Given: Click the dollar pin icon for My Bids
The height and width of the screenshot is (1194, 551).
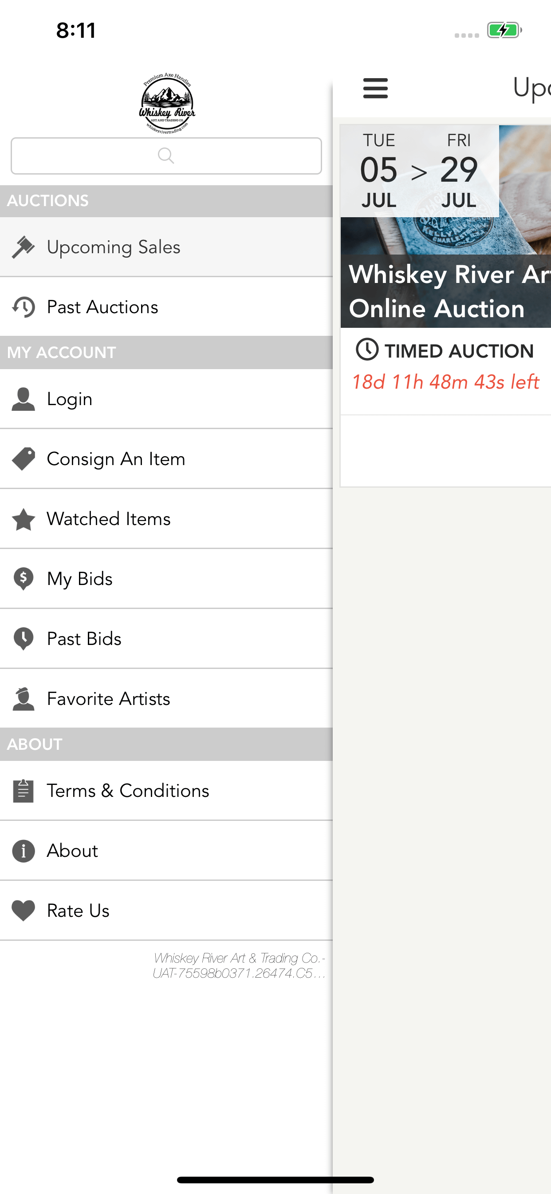Looking at the screenshot, I should 23,579.
